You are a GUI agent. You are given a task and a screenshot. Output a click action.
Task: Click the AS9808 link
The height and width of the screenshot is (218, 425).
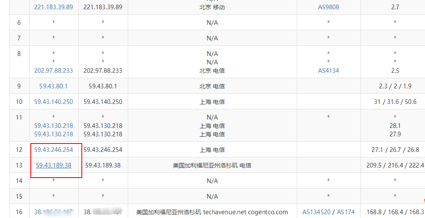click(x=328, y=7)
